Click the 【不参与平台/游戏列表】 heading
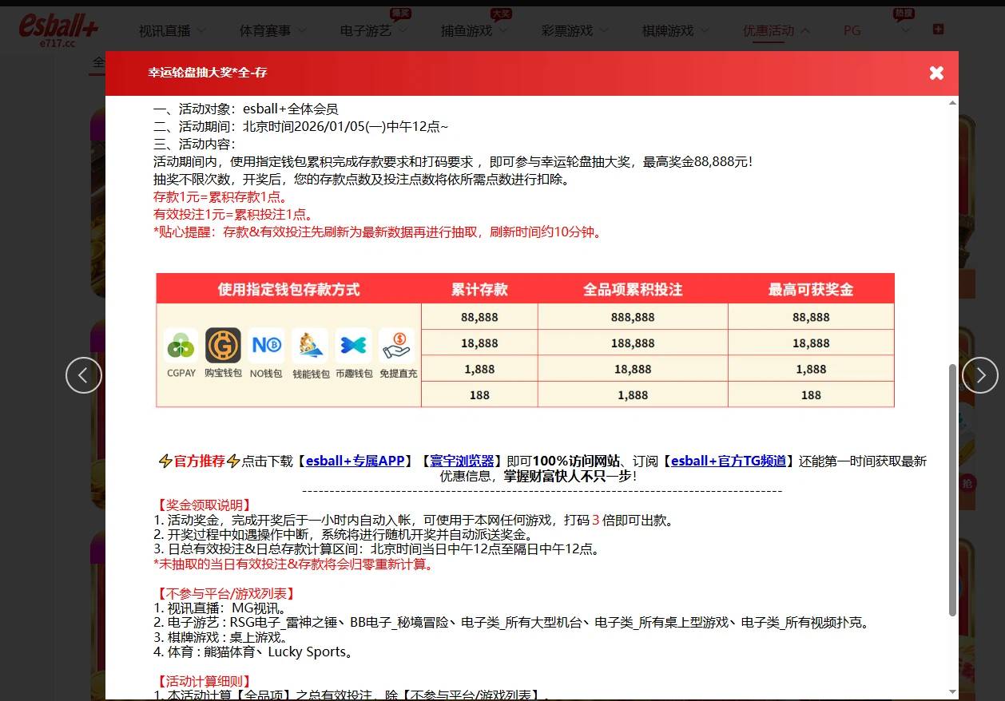Image resolution: width=1005 pixels, height=701 pixels. pos(226,594)
